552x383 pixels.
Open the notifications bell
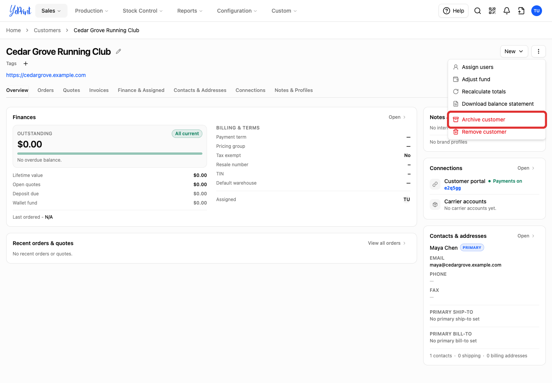(507, 11)
